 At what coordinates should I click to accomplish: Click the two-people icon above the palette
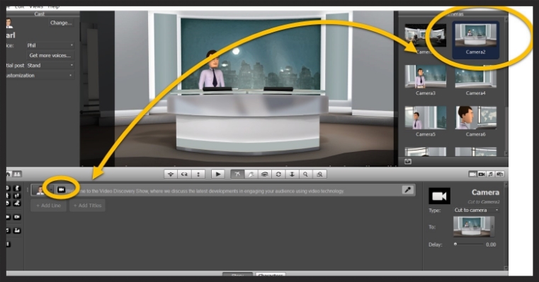point(17,175)
